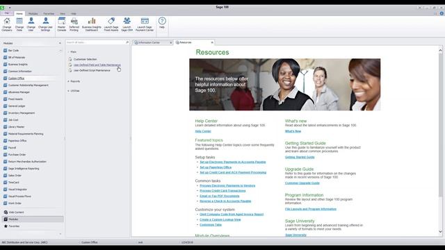
Task: Open File Layouts and Program Information link
Action: point(311,209)
